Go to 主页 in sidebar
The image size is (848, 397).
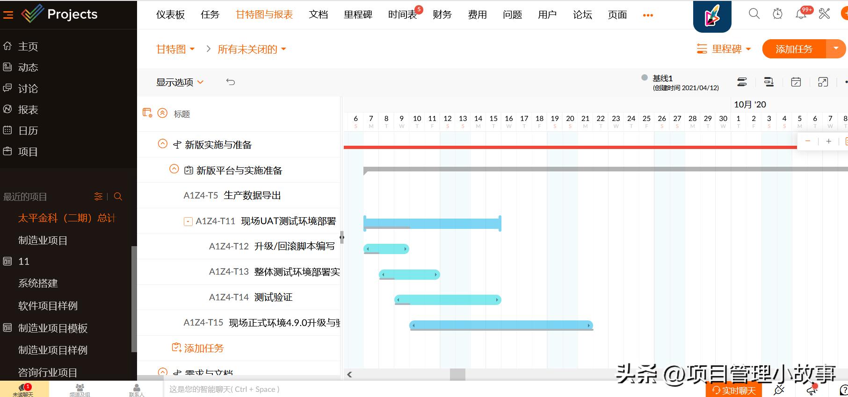pos(28,46)
